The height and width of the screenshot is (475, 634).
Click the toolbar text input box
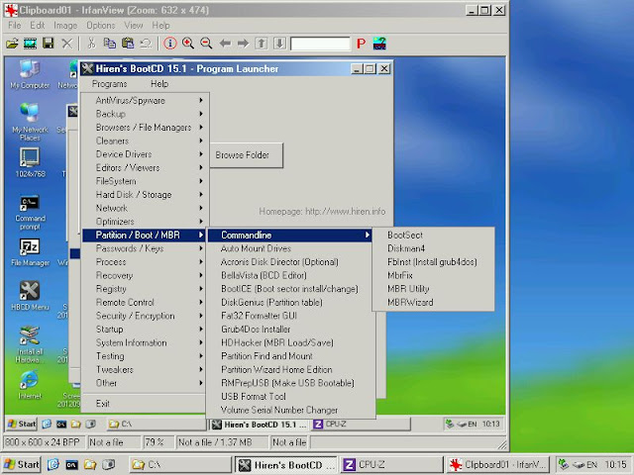click(320, 44)
